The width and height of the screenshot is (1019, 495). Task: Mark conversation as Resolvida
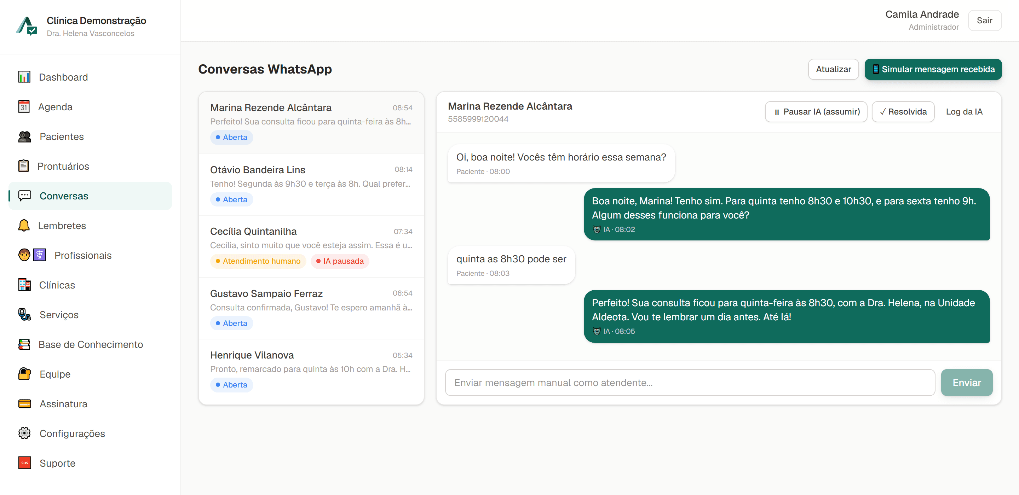[903, 111]
